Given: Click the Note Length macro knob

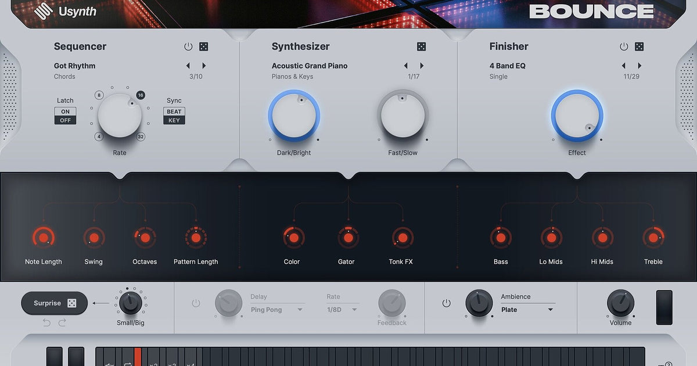Looking at the screenshot, I should tap(43, 238).
